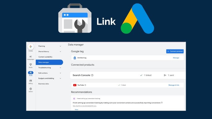Click the Search Console toolbox logo in the banner
Viewport: 212px width, 119px height.
tap(75, 18)
